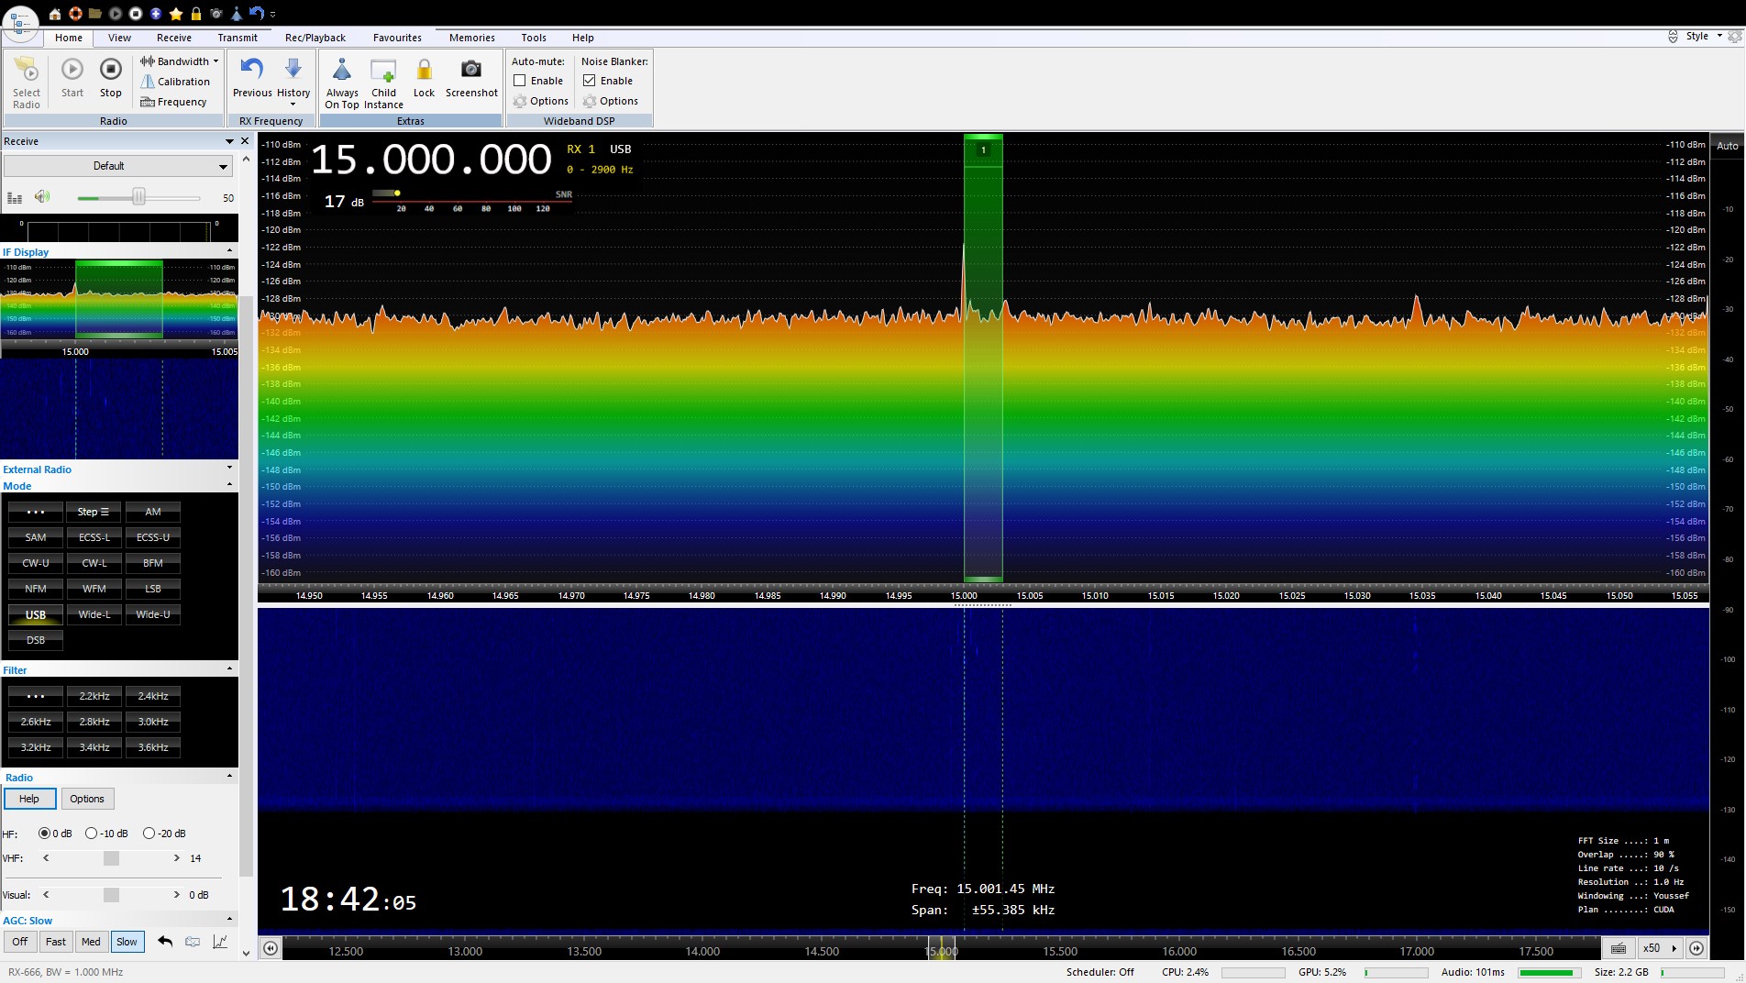Open the Memories ribbon tab

[471, 38]
